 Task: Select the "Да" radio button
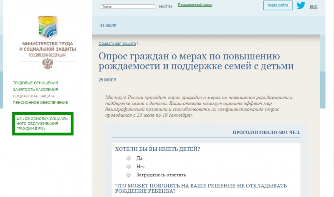[x=129, y=158]
